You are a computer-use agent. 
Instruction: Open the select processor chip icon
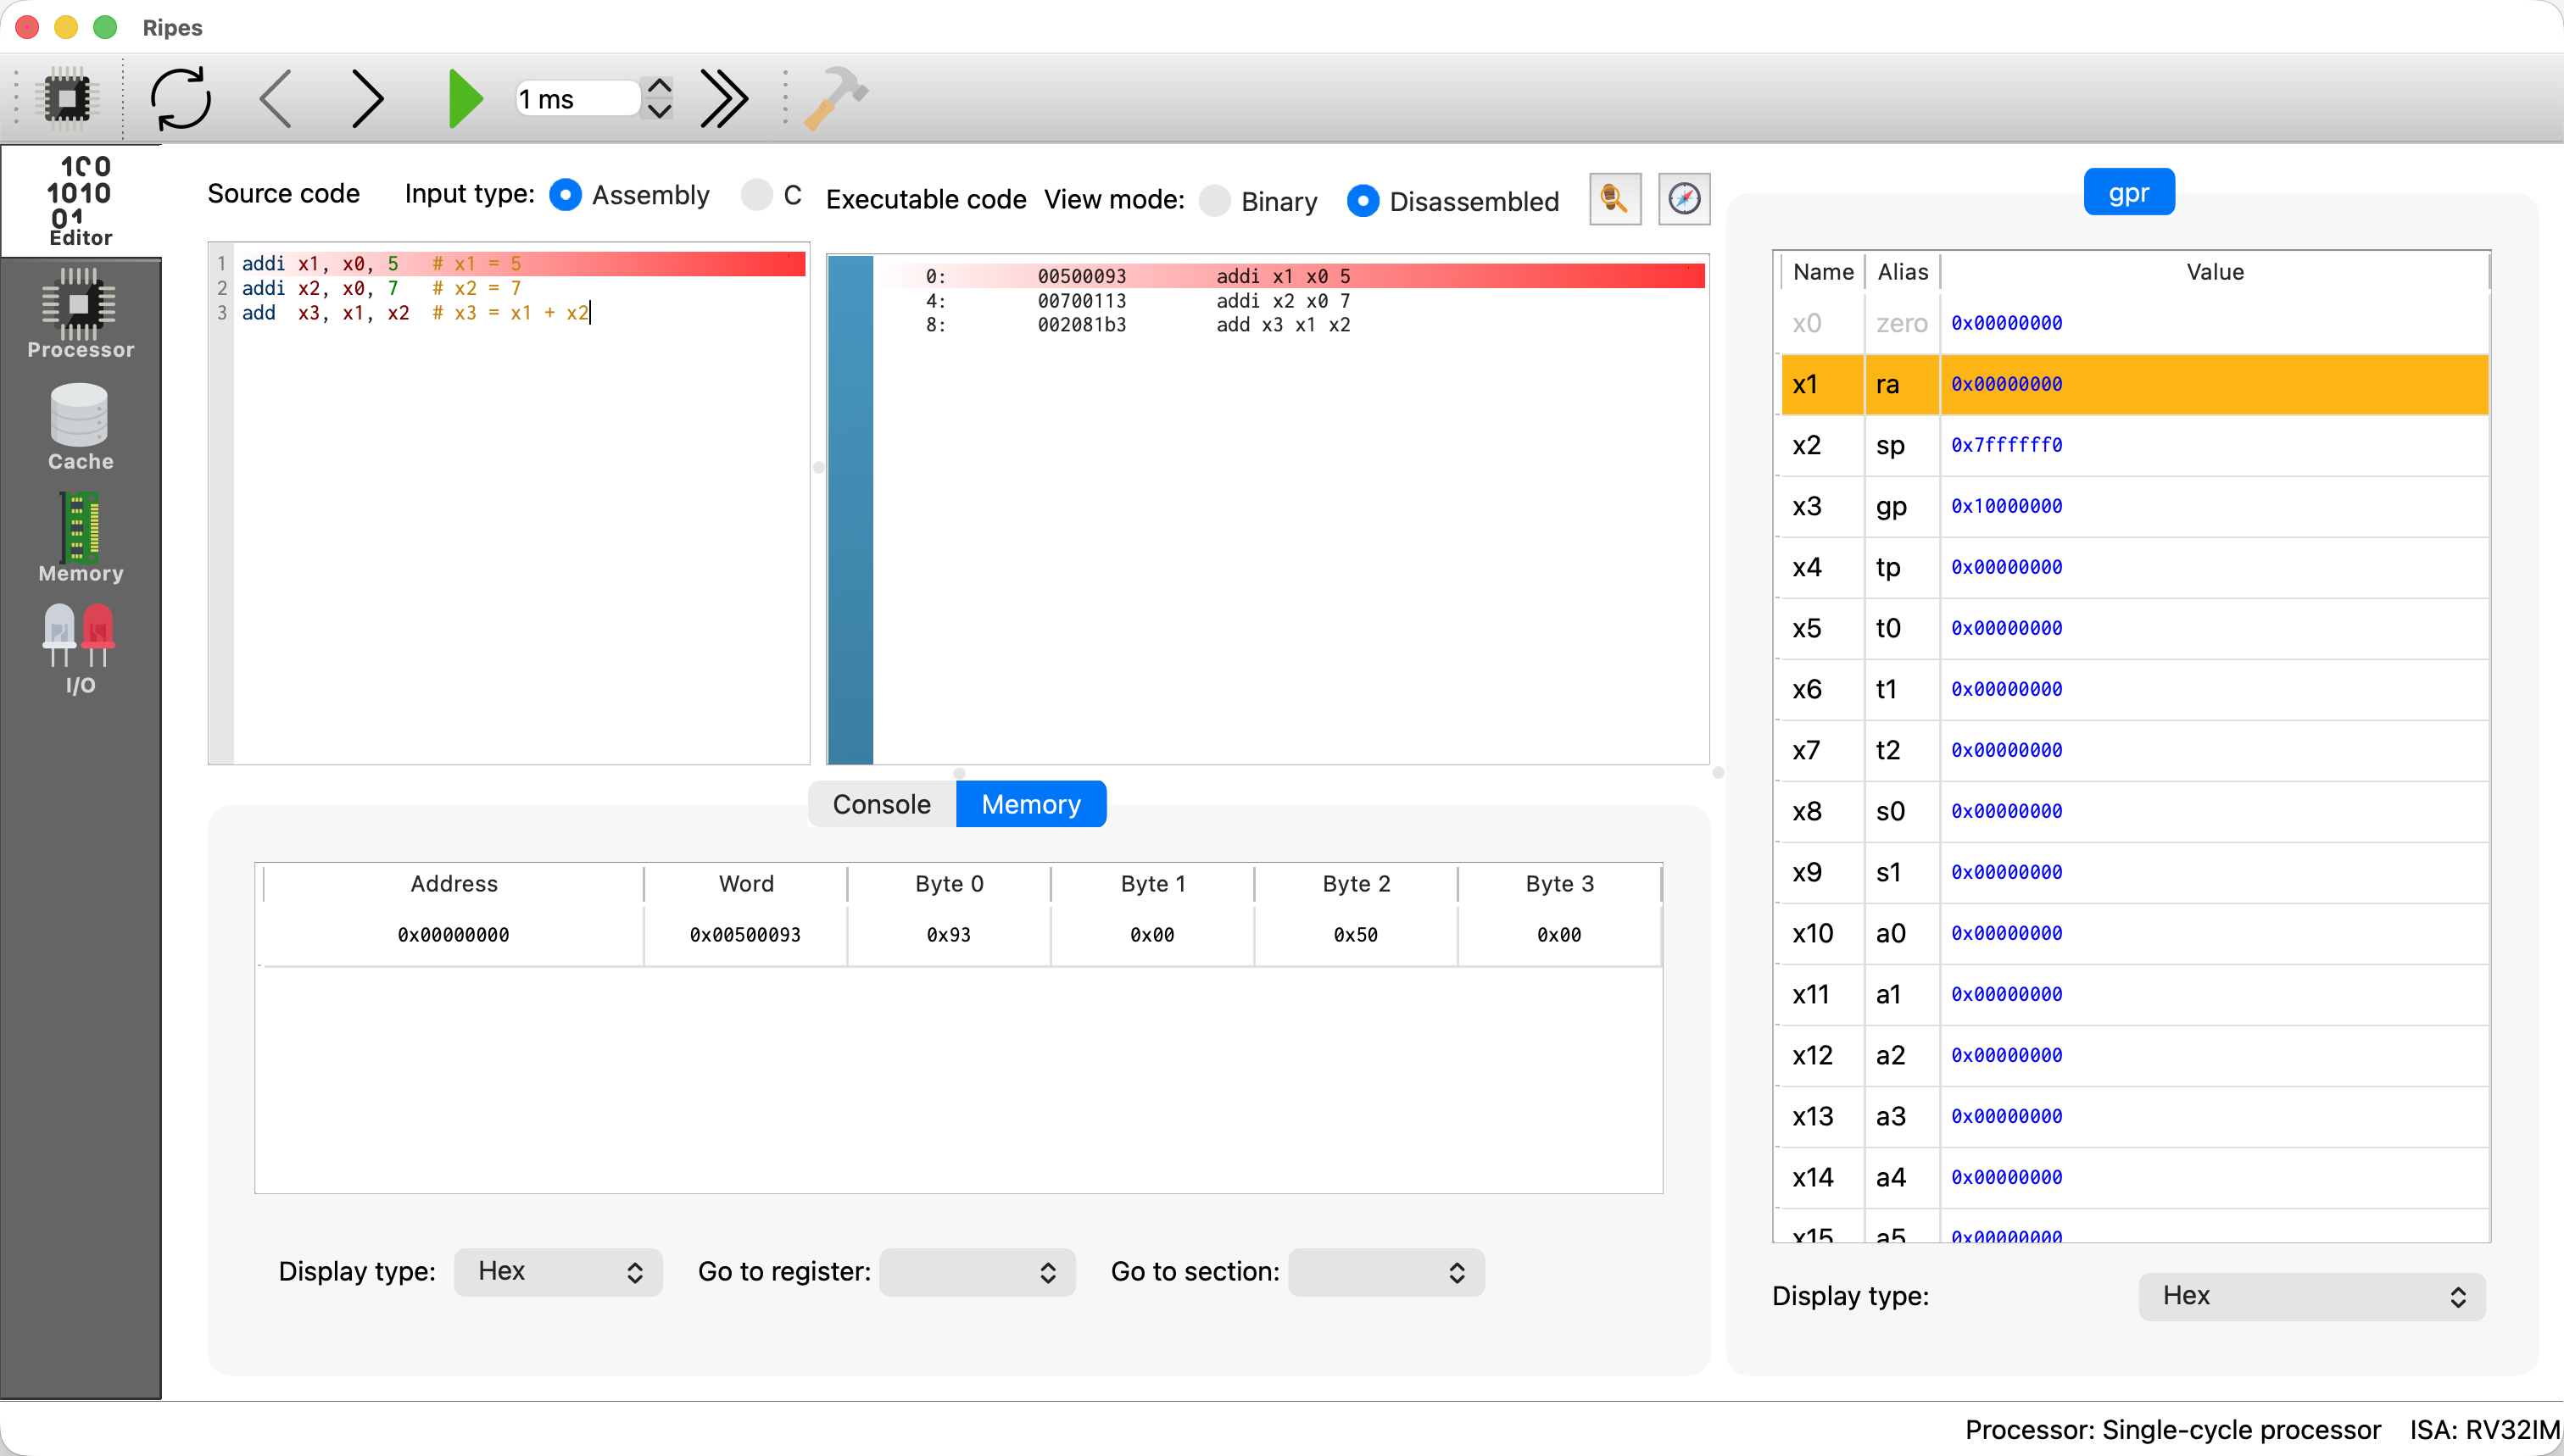coord(68,98)
